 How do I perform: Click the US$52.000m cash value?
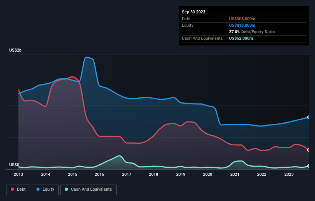point(241,38)
